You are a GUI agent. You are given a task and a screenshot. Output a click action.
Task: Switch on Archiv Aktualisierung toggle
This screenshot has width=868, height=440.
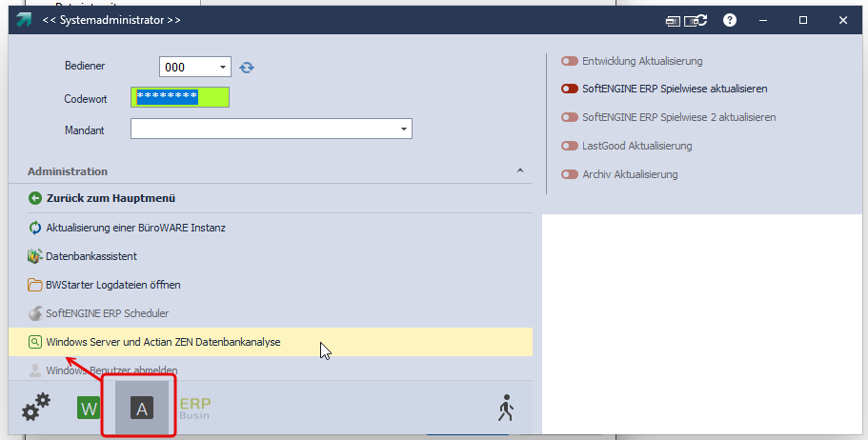570,174
